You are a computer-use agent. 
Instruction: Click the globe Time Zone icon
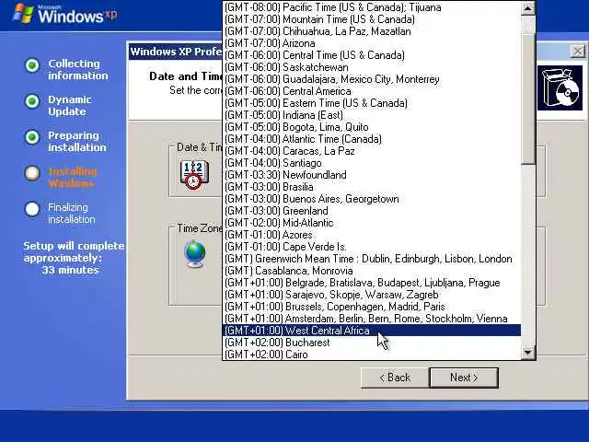[x=195, y=254]
